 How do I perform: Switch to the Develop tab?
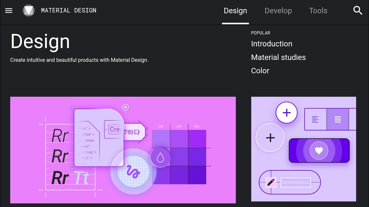[278, 11]
